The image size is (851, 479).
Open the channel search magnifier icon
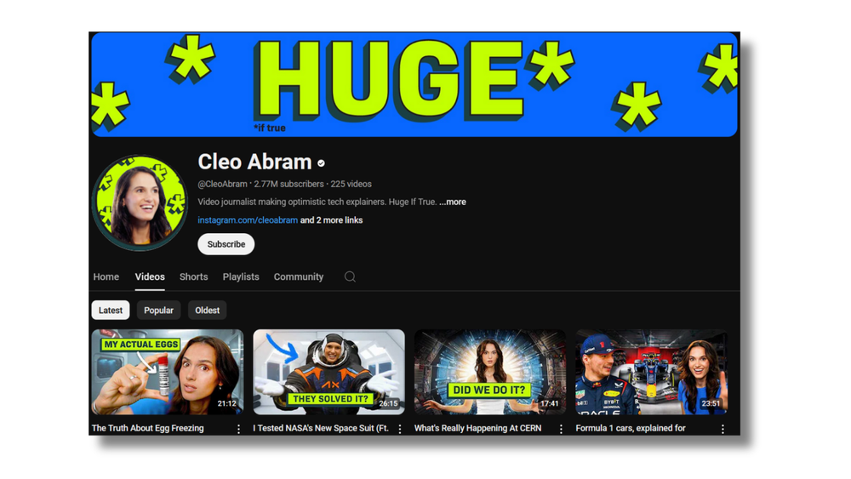[x=350, y=277]
